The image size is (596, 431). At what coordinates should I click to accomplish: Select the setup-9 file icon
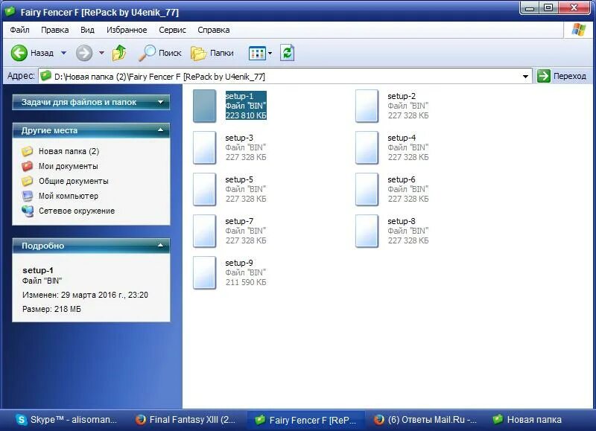(204, 273)
